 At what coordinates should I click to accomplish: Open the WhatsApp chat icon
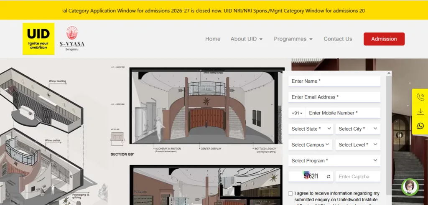[x=420, y=126]
